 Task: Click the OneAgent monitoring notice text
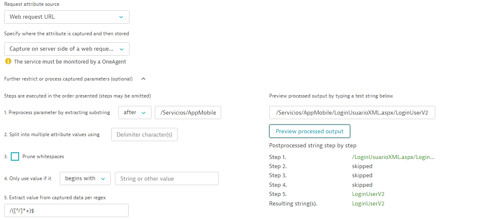pyautogui.click(x=70, y=61)
